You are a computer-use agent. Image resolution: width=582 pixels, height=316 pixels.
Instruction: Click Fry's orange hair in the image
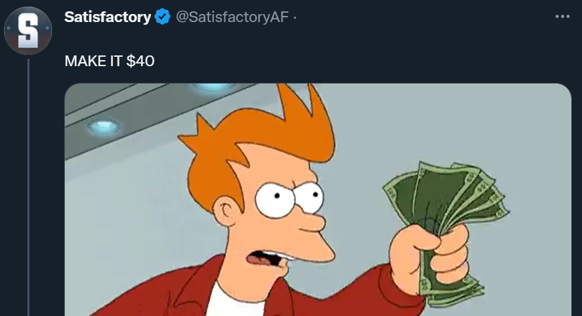click(260, 141)
